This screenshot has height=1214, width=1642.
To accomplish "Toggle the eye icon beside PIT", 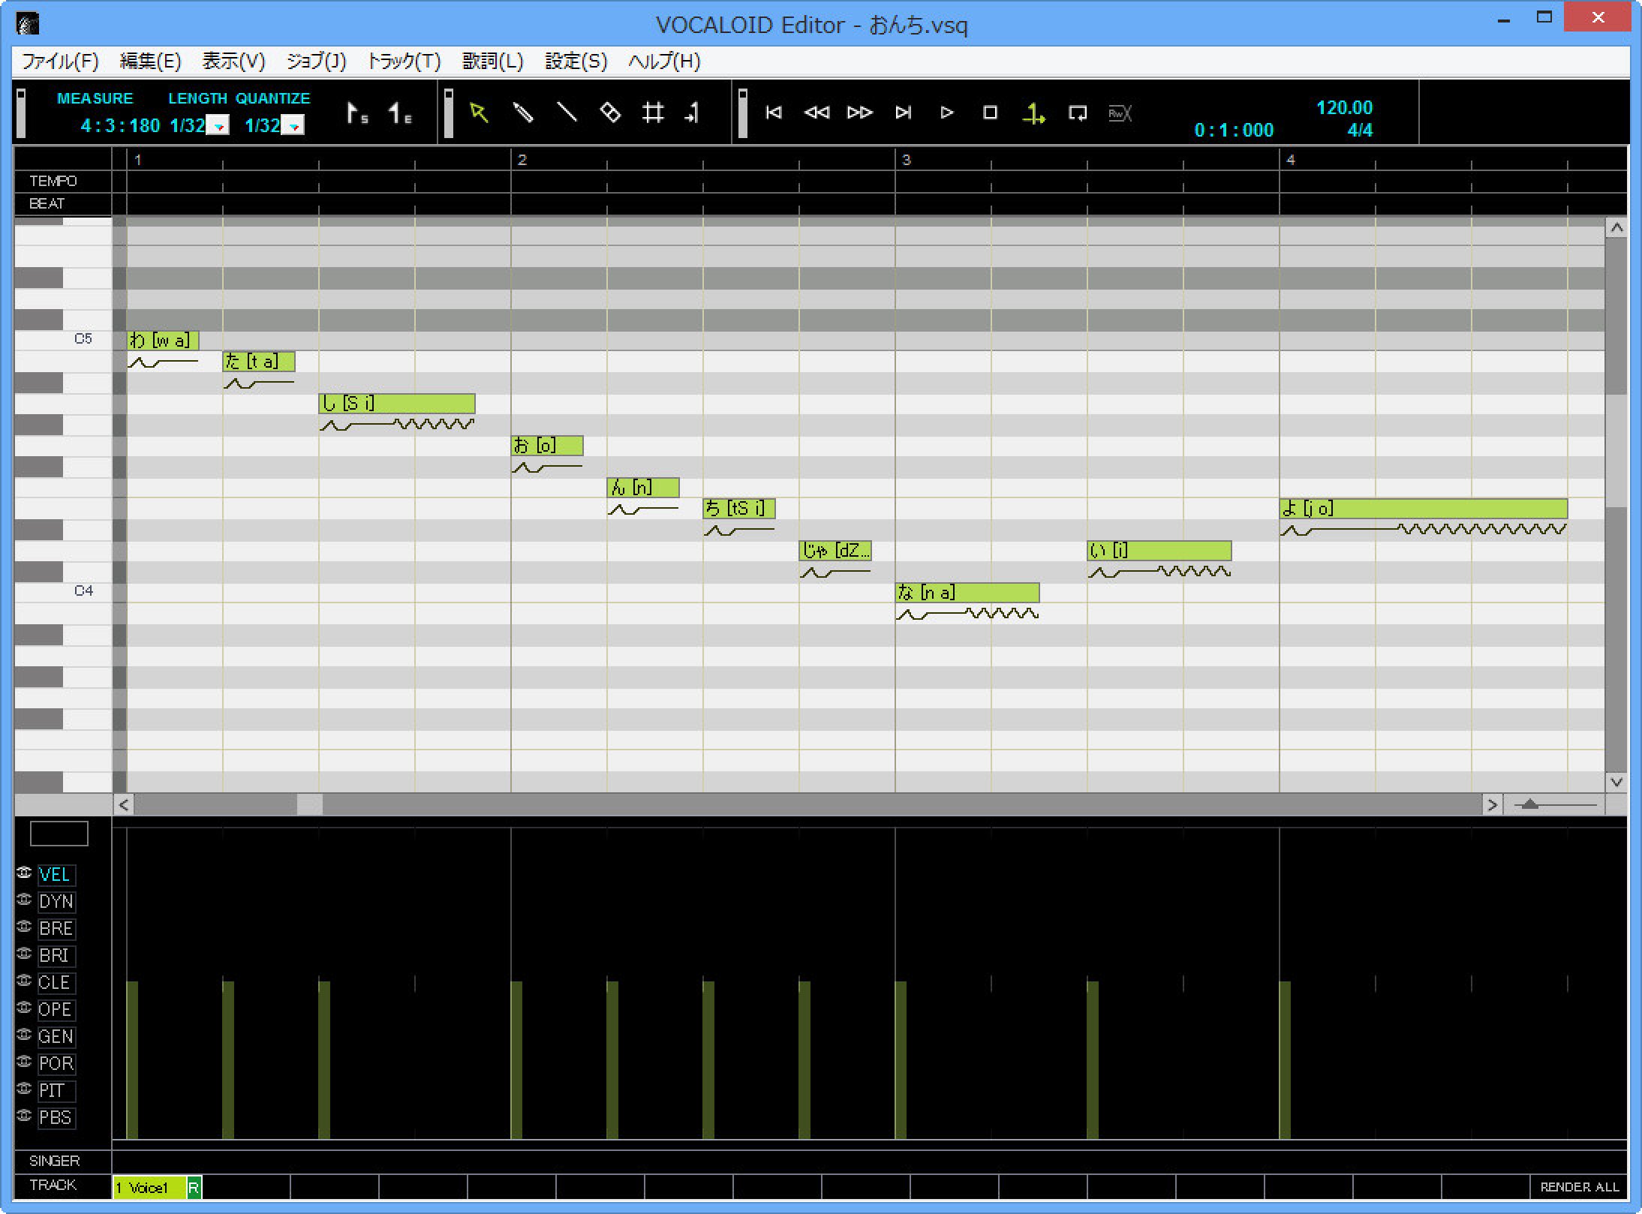I will [x=24, y=1089].
